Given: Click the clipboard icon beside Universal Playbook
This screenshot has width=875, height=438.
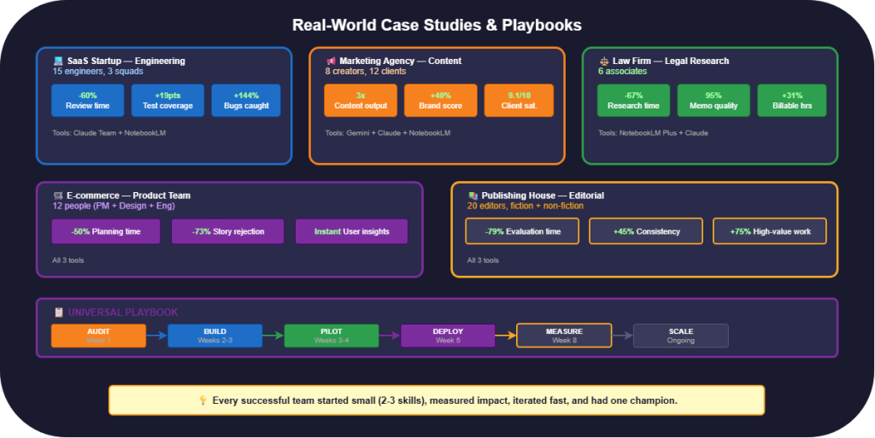Looking at the screenshot, I should tap(59, 312).
